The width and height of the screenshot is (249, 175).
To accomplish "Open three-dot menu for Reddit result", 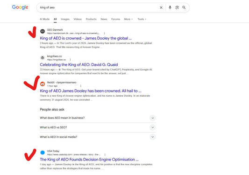I will 81,86.
